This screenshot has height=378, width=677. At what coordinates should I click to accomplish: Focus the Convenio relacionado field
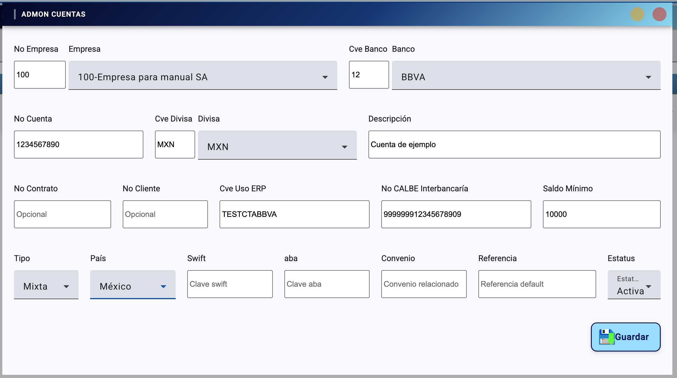pyautogui.click(x=424, y=284)
